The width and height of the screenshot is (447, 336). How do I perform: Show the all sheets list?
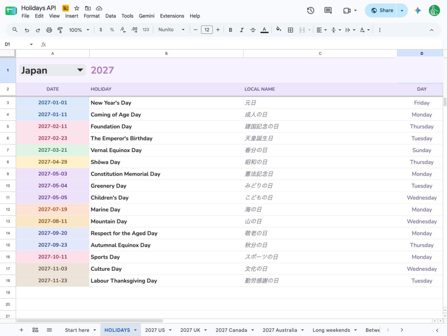coord(49,330)
